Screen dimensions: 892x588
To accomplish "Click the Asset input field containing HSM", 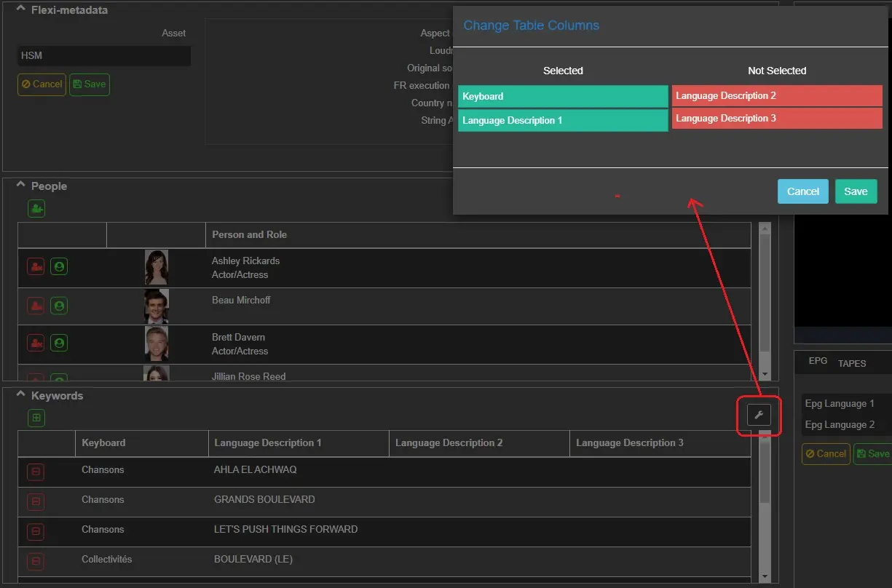I will [x=103, y=56].
